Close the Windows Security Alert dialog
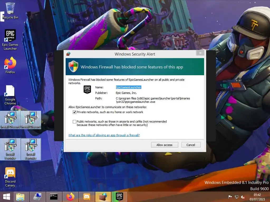This screenshot has height=202, width=270. pos(200,53)
